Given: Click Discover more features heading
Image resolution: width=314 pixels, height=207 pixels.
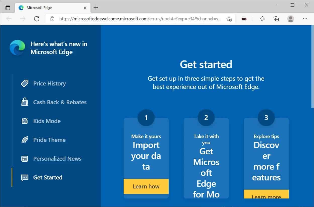Looking at the screenshot, I should click(x=266, y=161).
